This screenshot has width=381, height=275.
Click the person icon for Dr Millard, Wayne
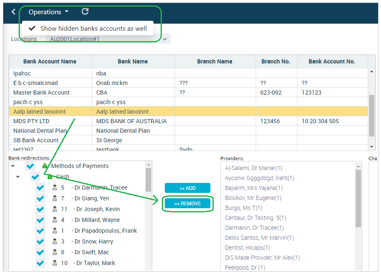pos(55,220)
